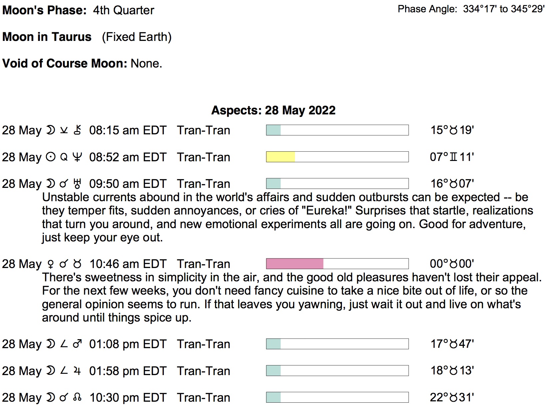
Task: Select the Jupiter glyph at 01:58 pm
Action: [77, 371]
